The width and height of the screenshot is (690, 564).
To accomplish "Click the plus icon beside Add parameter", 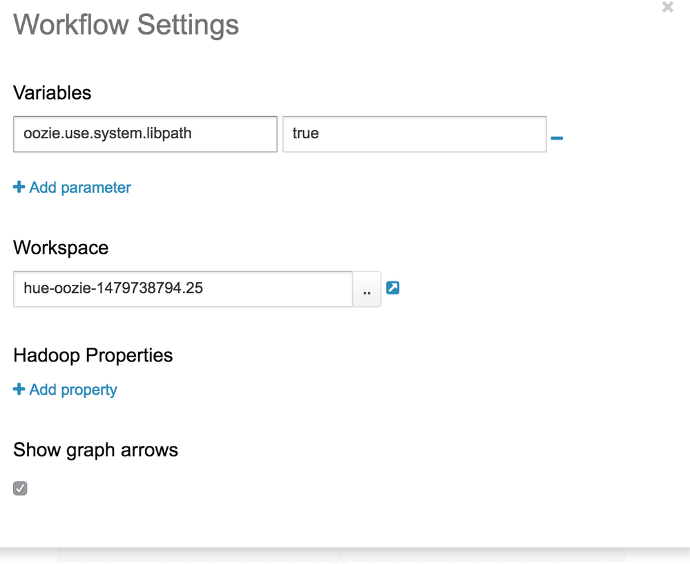I will 19,187.
